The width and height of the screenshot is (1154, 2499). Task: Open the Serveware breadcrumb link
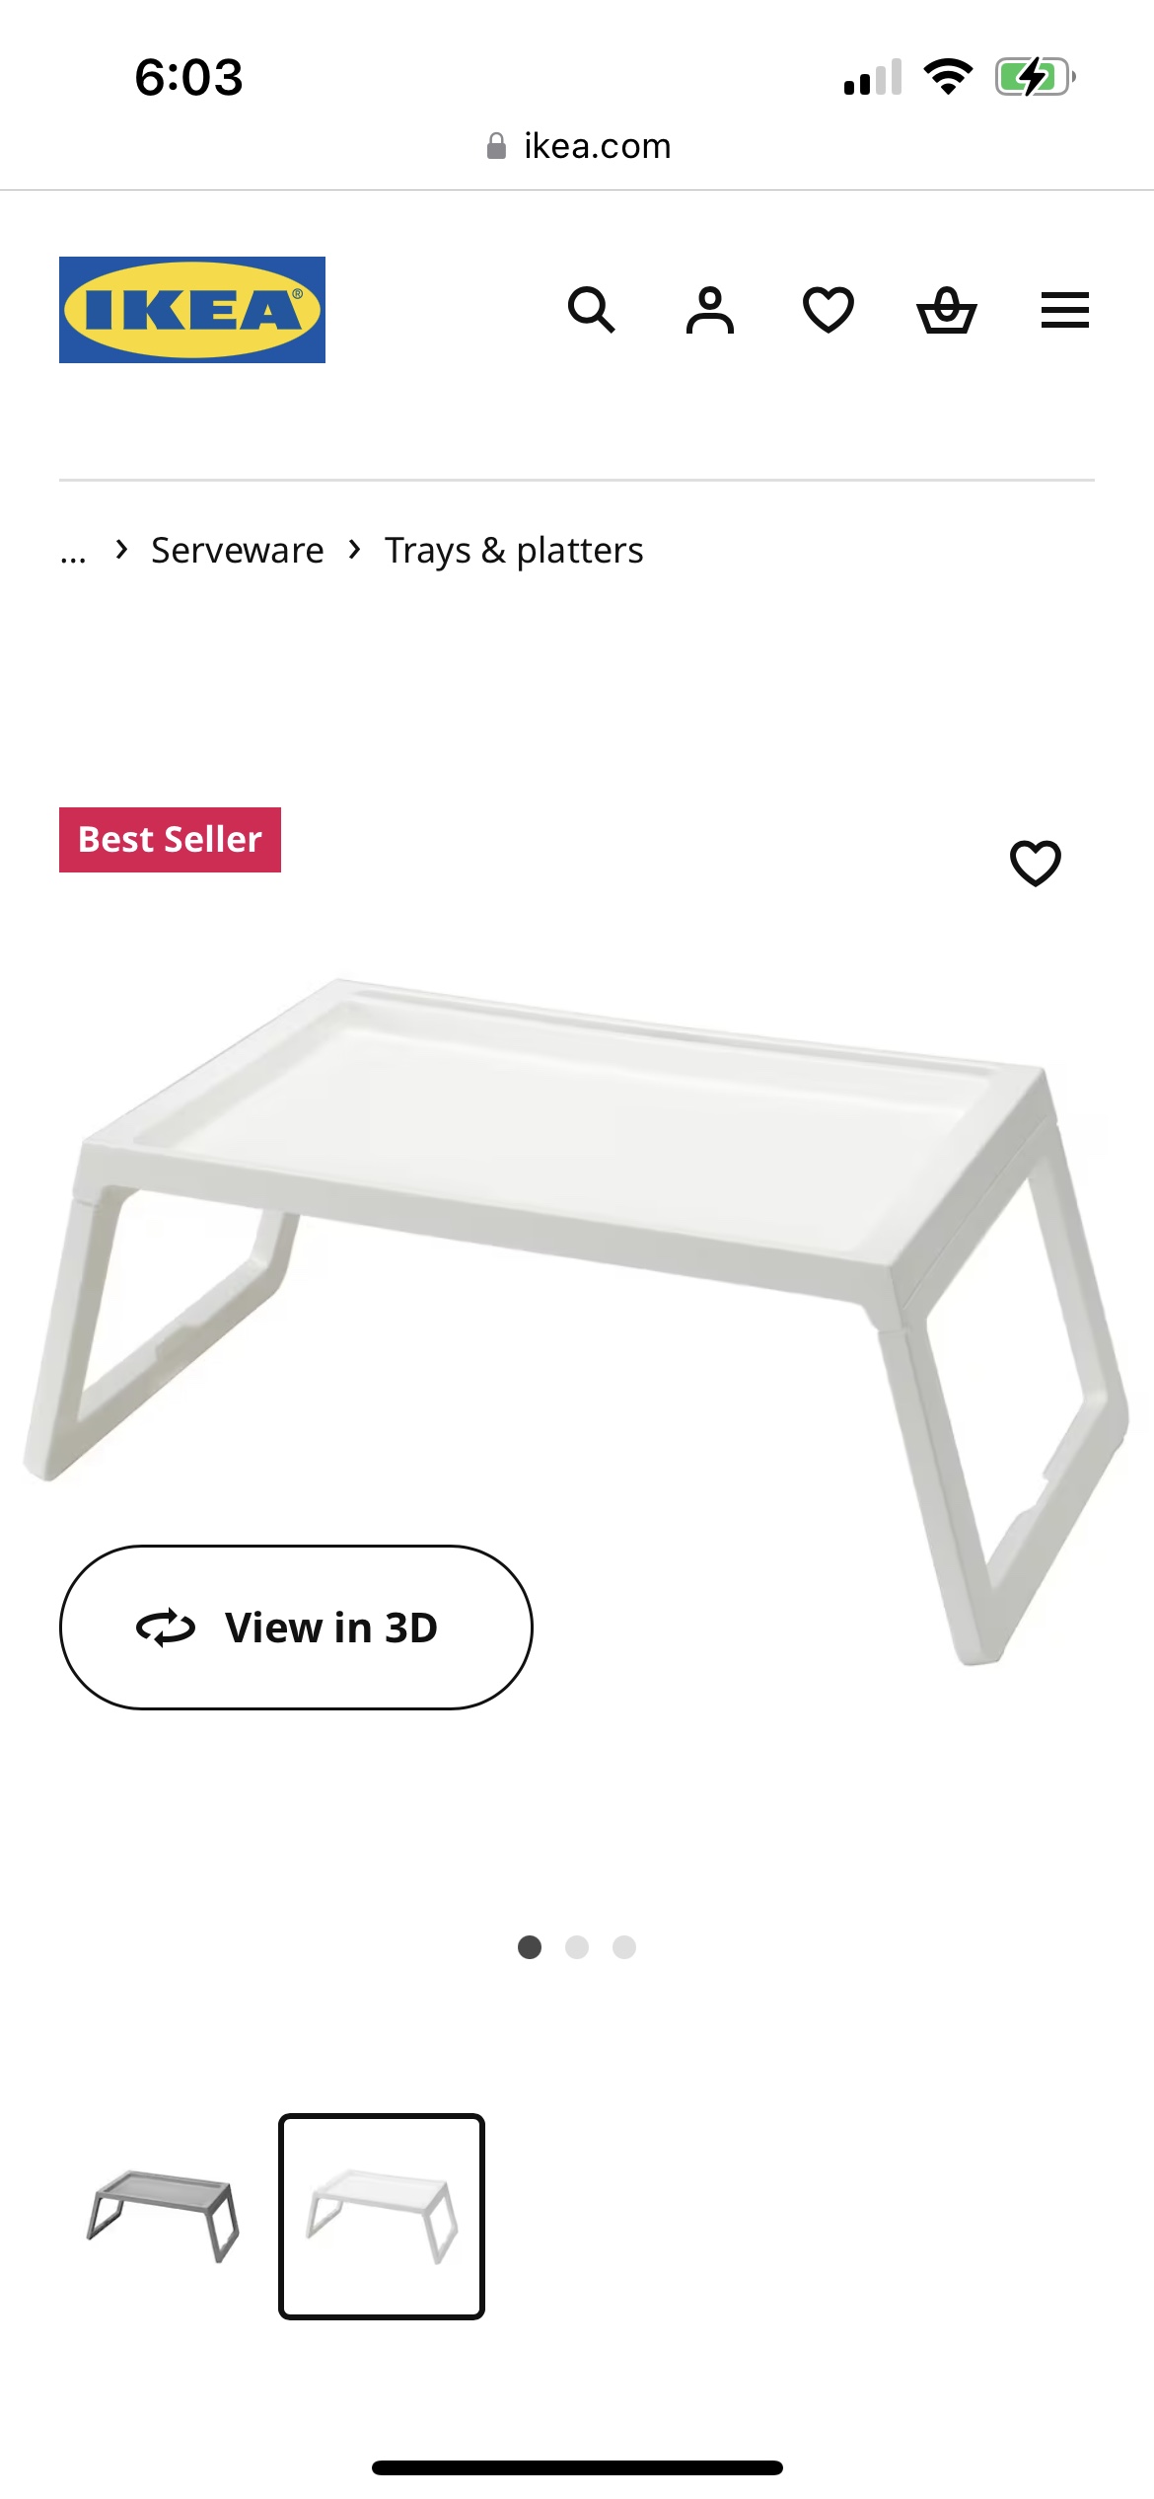tap(237, 550)
